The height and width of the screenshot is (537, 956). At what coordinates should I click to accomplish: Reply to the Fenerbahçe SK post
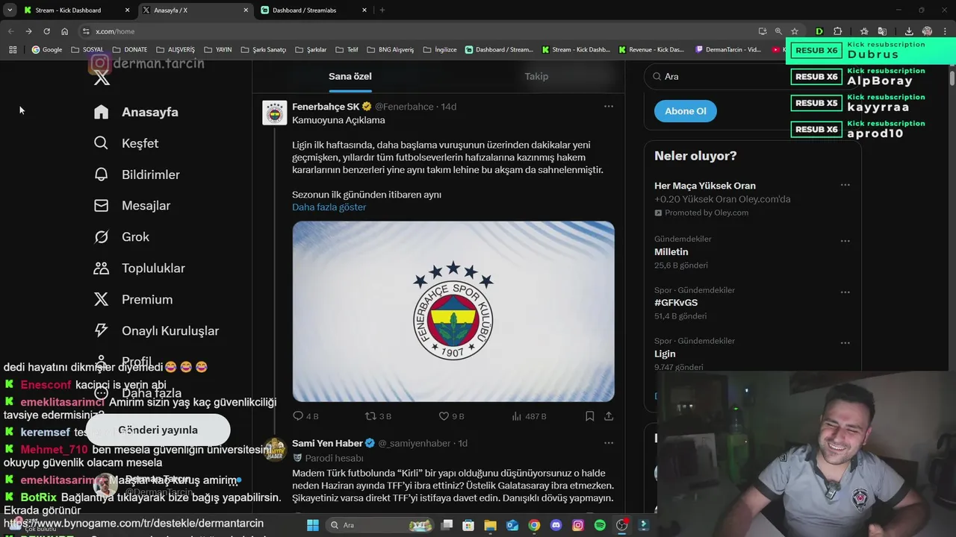coord(305,416)
